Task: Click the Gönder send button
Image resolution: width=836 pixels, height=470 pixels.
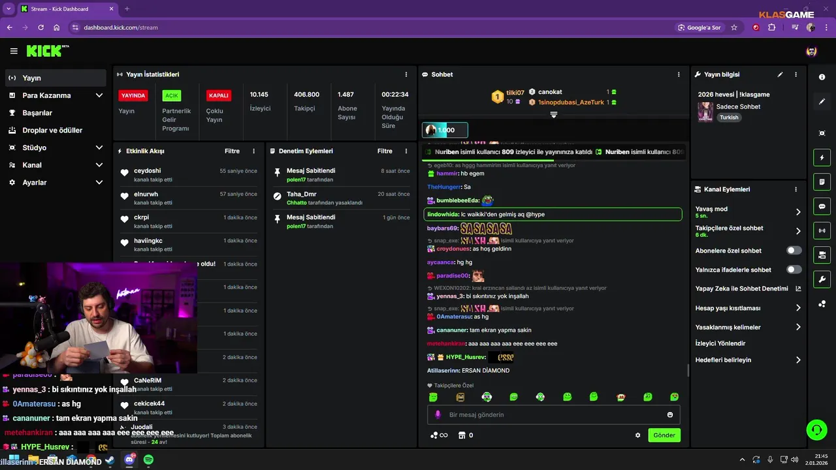Action: (664, 435)
